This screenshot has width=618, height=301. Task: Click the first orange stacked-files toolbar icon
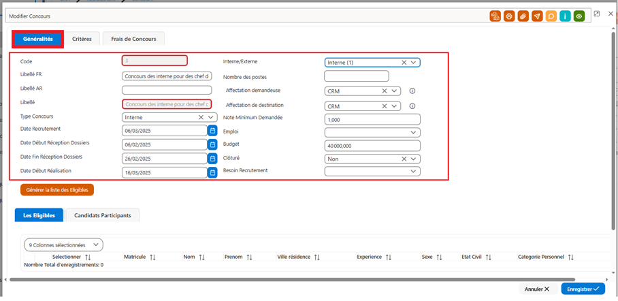click(495, 16)
